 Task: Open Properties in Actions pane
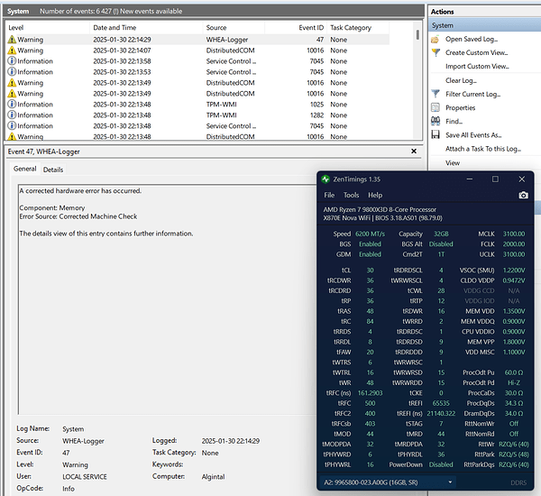coord(460,107)
